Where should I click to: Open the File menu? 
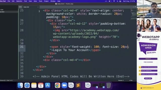[x=9, y=1]
